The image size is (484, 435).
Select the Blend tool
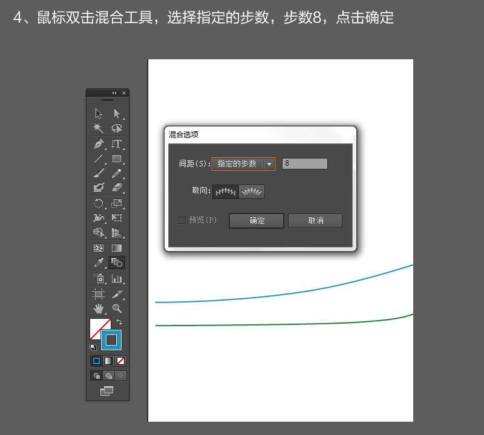coord(117,263)
